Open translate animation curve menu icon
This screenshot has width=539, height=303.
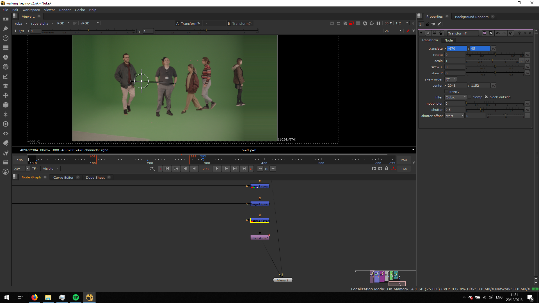point(494,49)
